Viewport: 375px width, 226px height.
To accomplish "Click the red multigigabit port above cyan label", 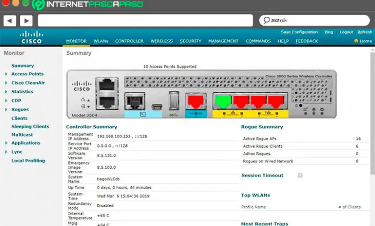I will (x=196, y=101).
